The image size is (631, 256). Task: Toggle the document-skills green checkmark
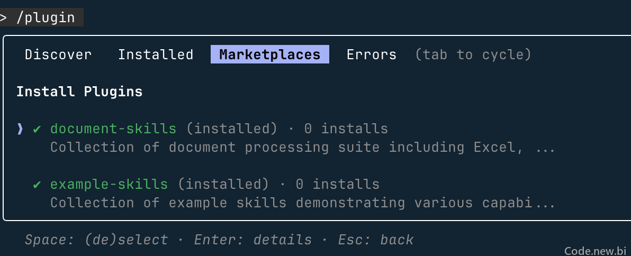[x=37, y=129]
